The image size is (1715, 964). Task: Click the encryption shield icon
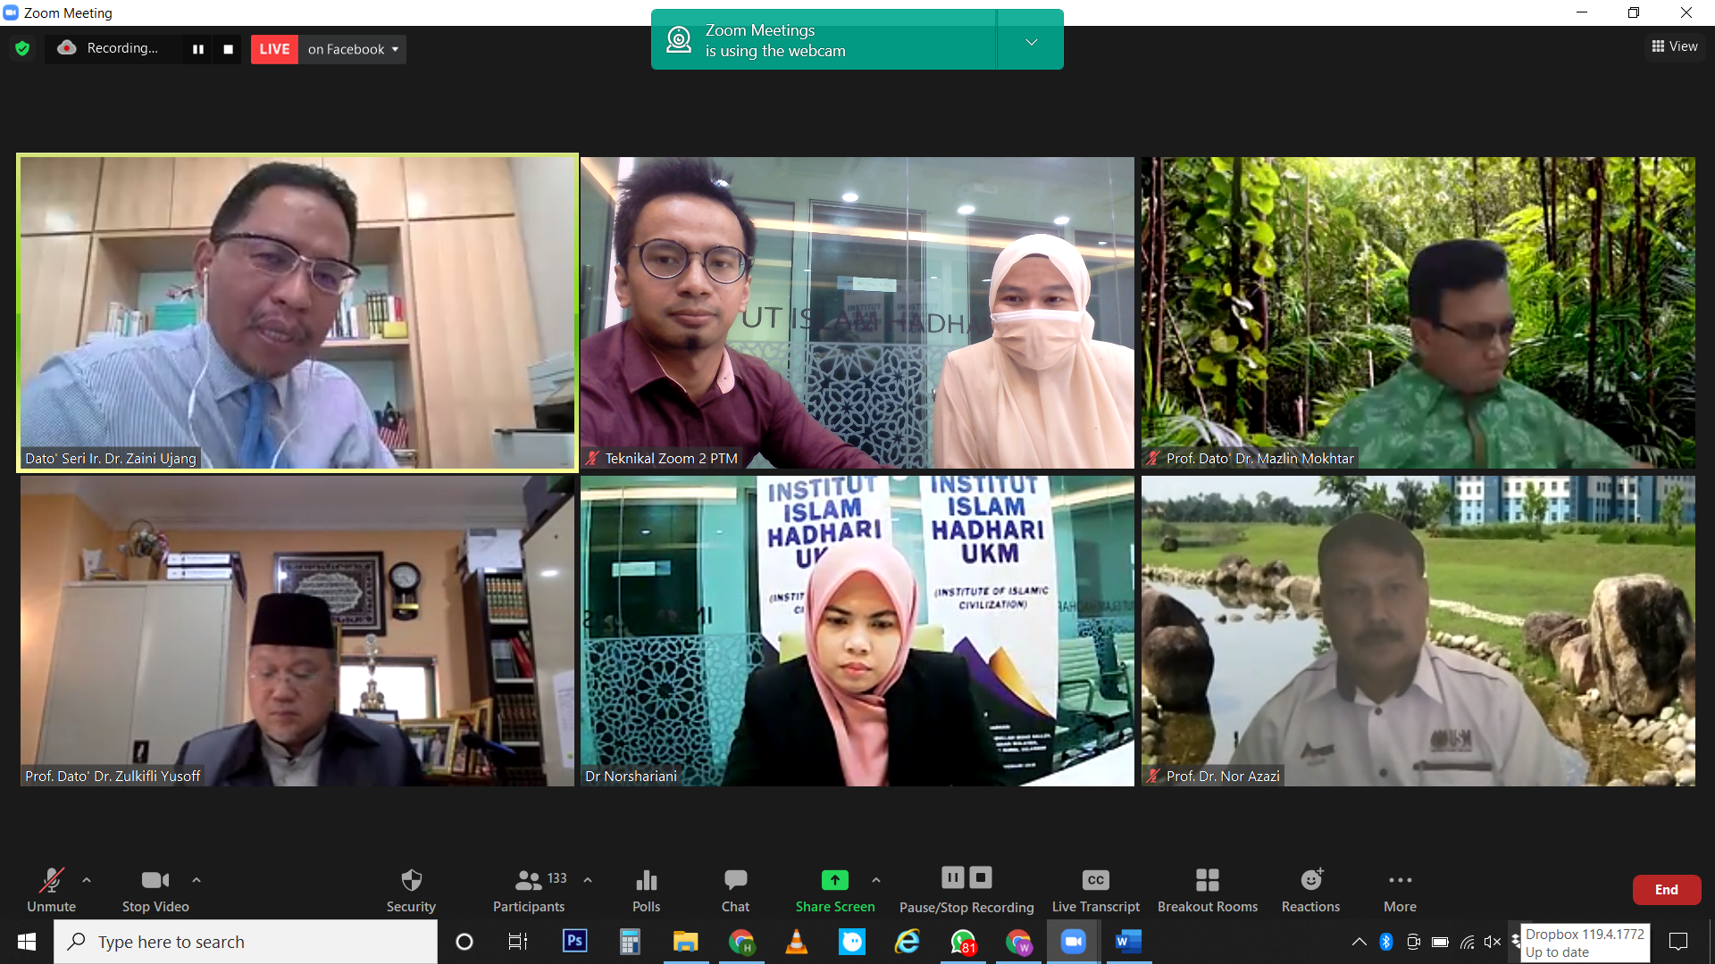click(x=22, y=49)
